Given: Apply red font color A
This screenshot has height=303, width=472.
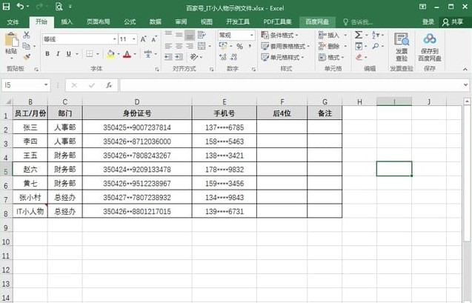Looking at the screenshot, I should [x=127, y=54].
